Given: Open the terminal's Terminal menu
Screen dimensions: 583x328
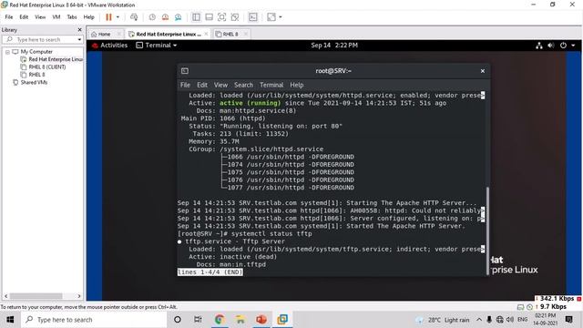Looking at the screenshot, I should [x=271, y=85].
